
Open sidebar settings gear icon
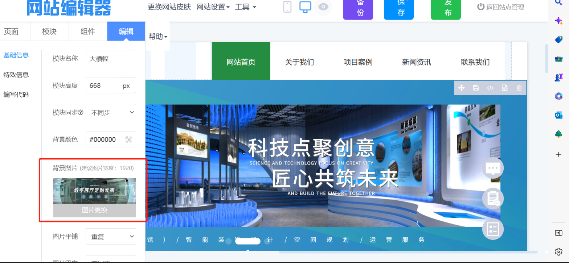pyautogui.click(x=558, y=252)
